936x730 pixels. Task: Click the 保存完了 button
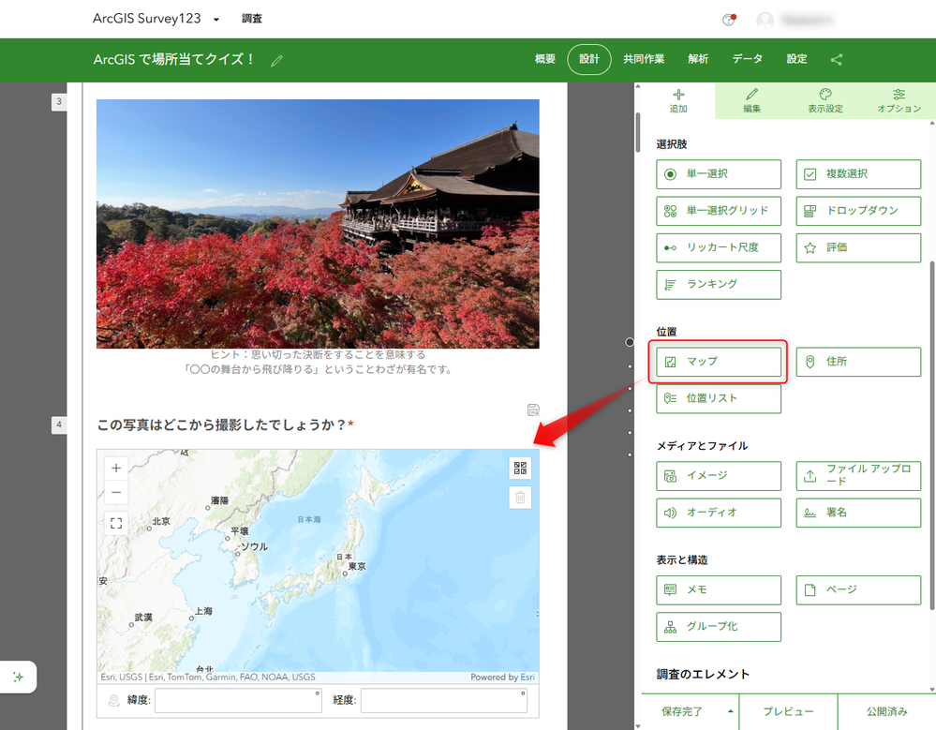tap(681, 711)
